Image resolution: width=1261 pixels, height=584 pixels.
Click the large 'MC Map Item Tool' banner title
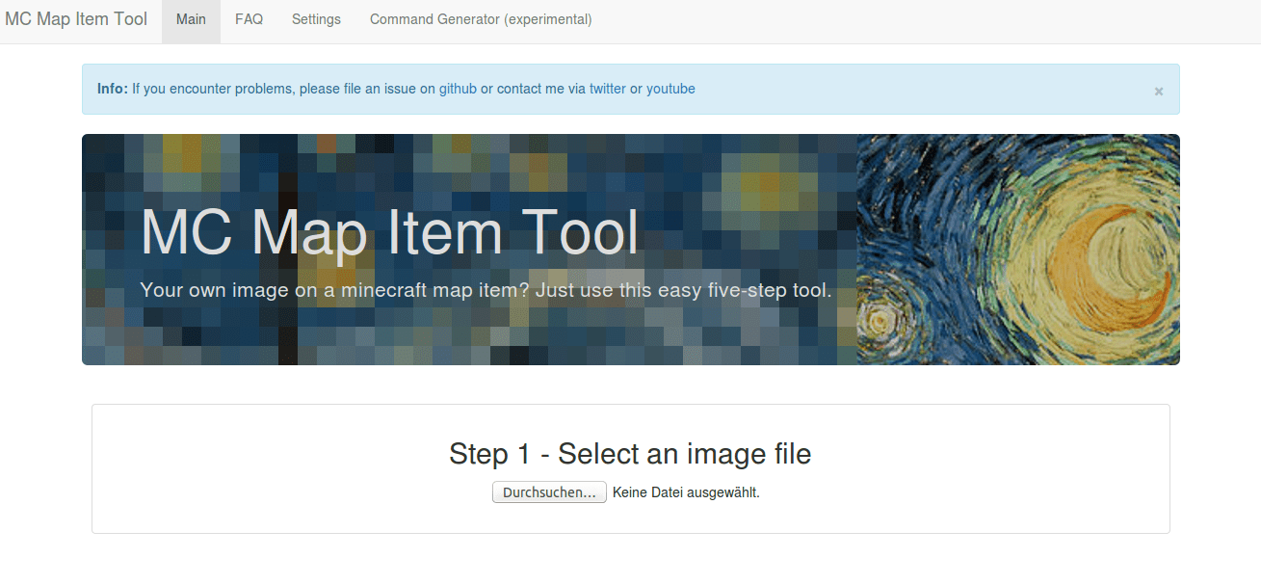click(x=390, y=232)
